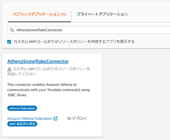Open the プライベートアプリケーション tab
Viewport: 170px width, 140px height.
pyautogui.click(x=102, y=14)
